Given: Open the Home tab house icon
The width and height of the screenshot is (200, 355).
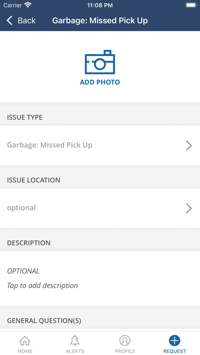Looking at the screenshot, I should [25, 341].
